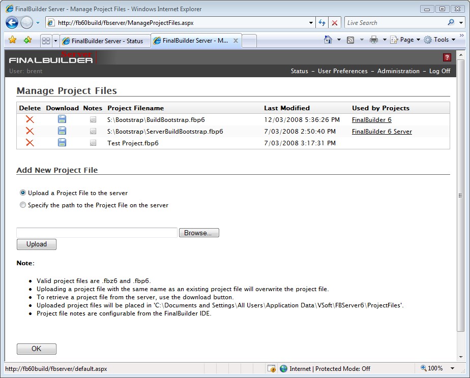This screenshot has width=470, height=378.
Task: Refresh the page with the refresh icon
Action: pos(322,23)
